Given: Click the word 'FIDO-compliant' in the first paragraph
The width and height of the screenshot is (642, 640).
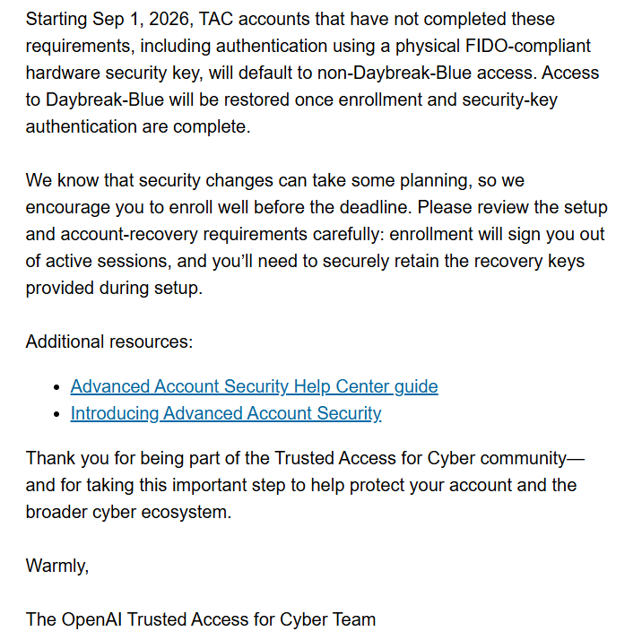Looking at the screenshot, I should pyautogui.click(x=528, y=46).
